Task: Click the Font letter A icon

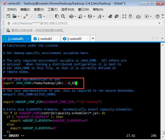Action: pyautogui.click(x=99, y=16)
